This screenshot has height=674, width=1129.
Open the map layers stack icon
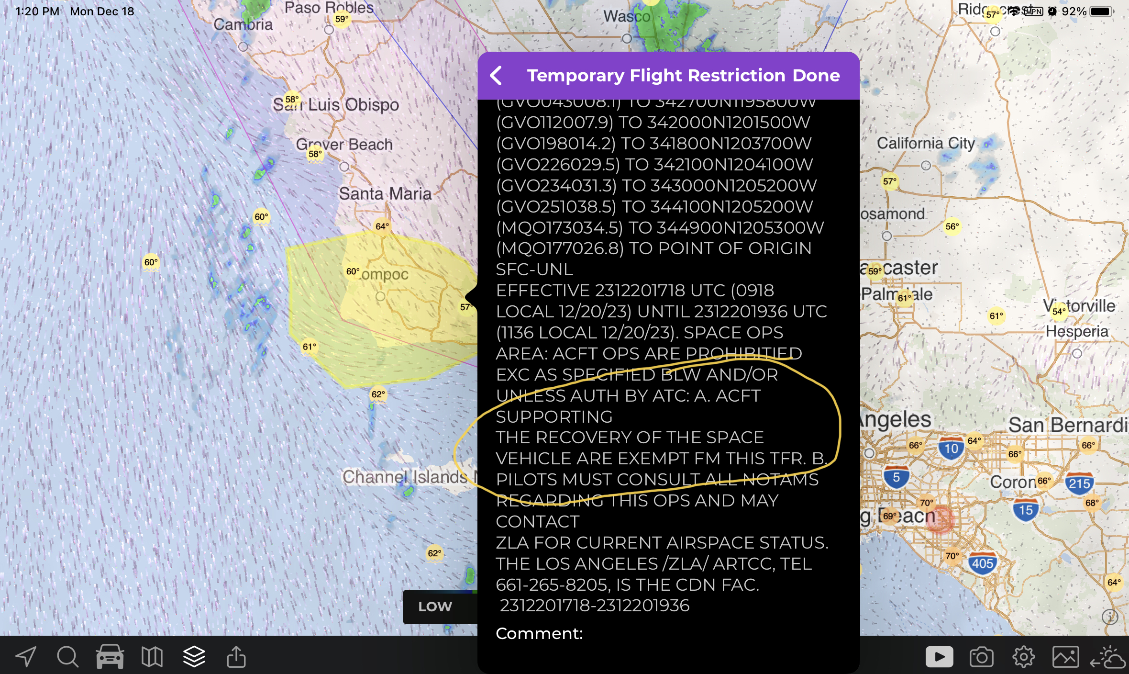[x=194, y=656]
